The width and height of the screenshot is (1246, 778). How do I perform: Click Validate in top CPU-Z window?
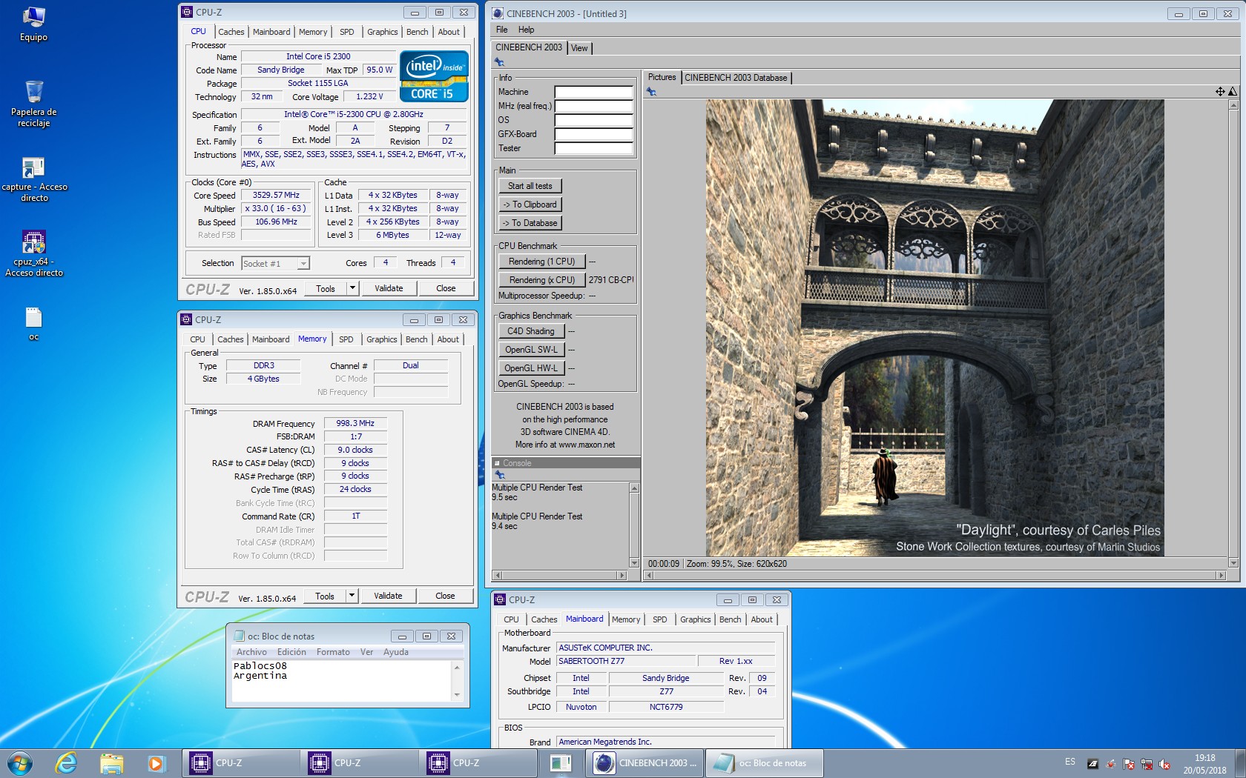(389, 288)
